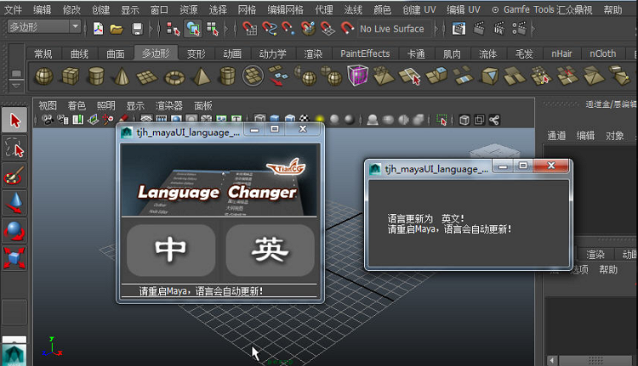Create a polygon cone from the shelf
Screen dimensions: 638x366
click(122, 76)
